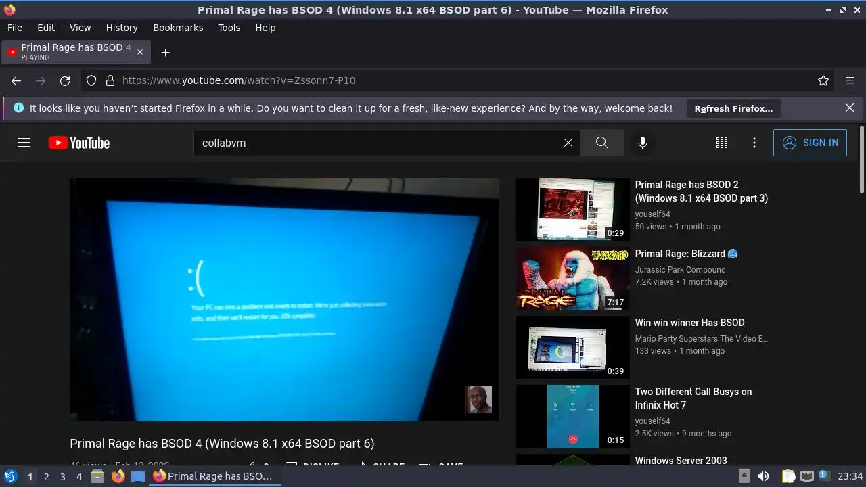Click the video player area
Screen dimensions: 866x487
tap(284, 300)
